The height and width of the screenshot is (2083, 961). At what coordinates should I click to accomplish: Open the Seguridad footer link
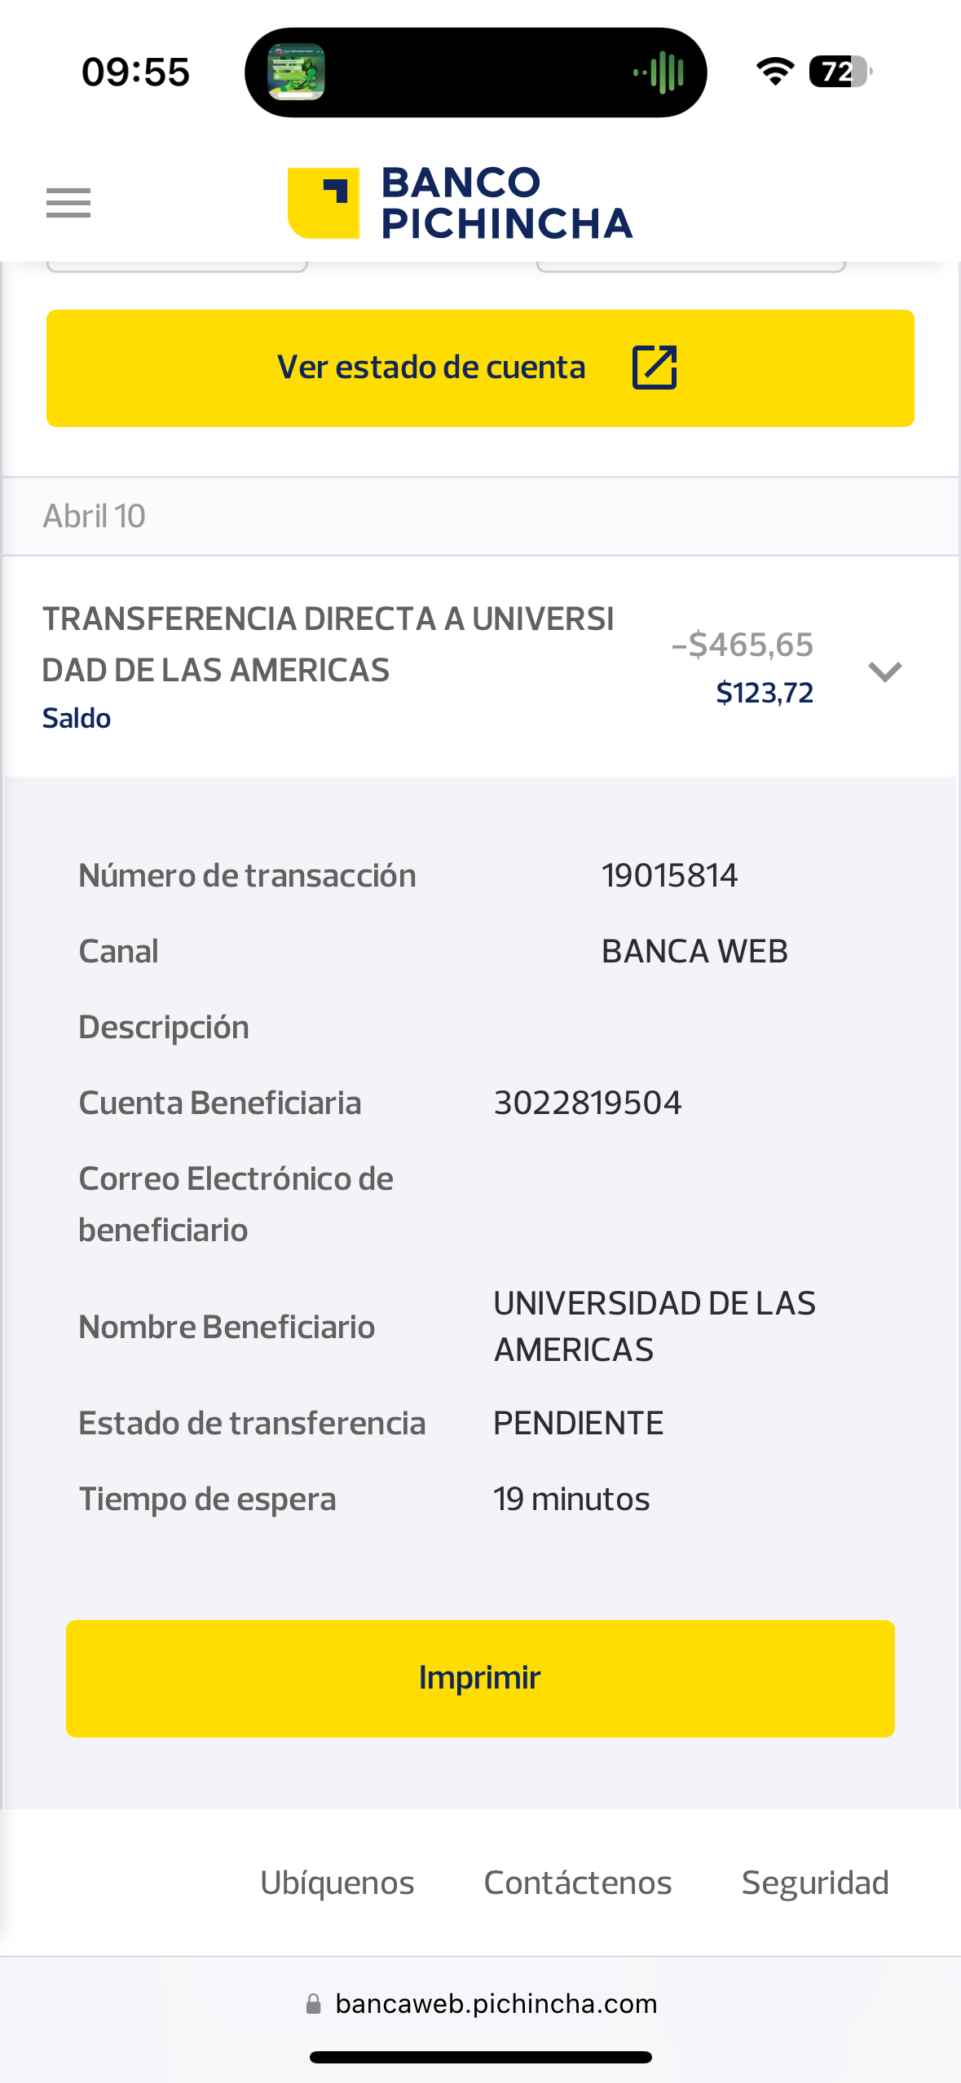814,1883
